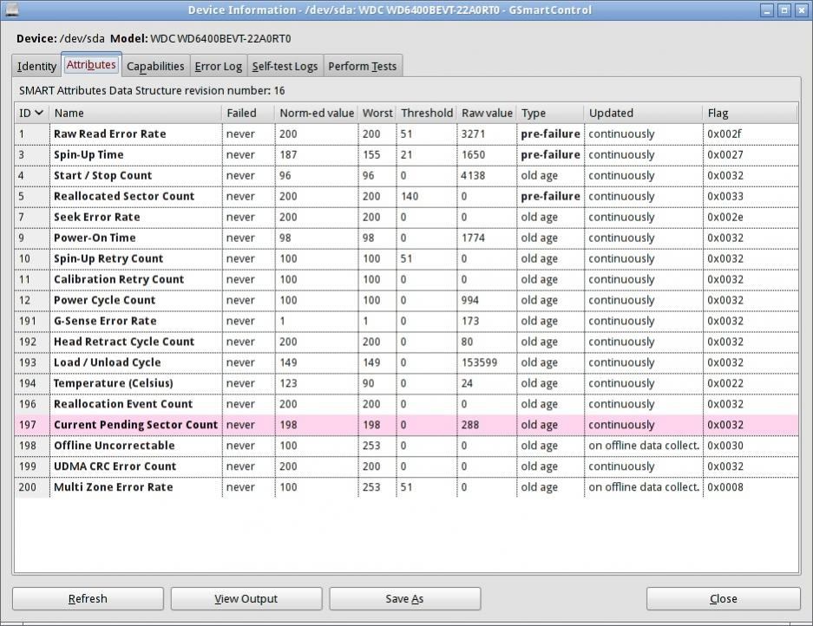Image resolution: width=813 pixels, height=626 pixels.
Task: Select the Seek Error Rate row
Action: [x=406, y=217]
